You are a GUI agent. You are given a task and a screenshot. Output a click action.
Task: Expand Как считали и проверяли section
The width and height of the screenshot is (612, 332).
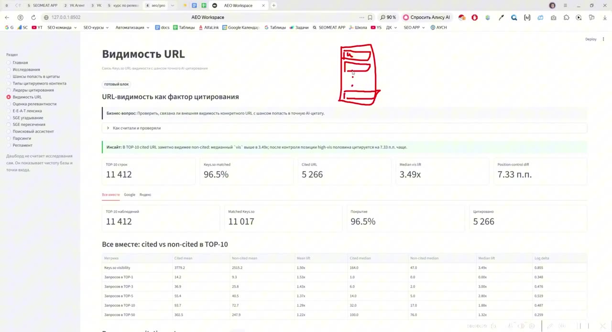click(x=344, y=128)
